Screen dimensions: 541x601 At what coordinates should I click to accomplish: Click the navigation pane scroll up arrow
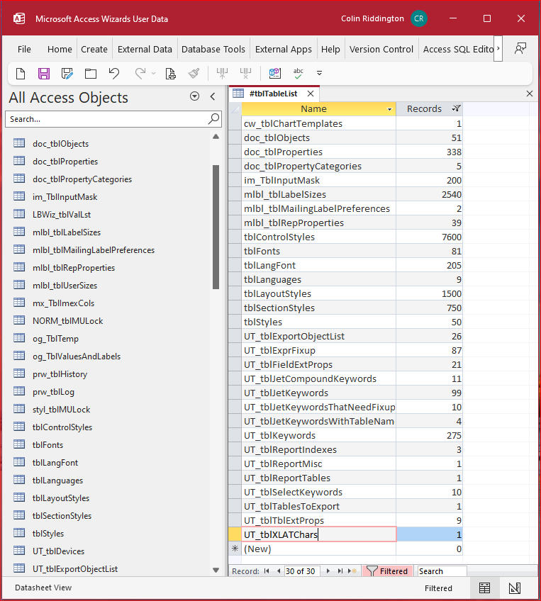coord(216,137)
